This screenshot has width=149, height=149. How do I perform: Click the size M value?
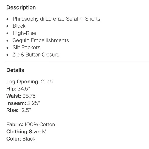[44, 132]
